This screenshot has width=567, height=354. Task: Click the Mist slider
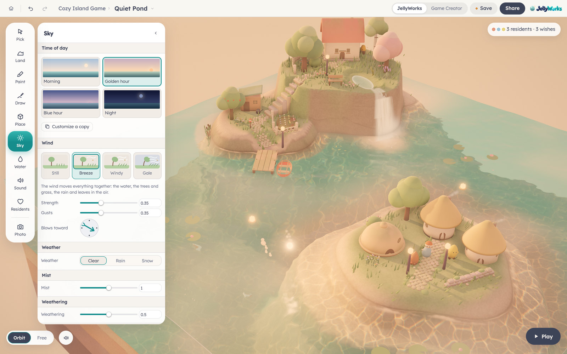tap(108, 288)
